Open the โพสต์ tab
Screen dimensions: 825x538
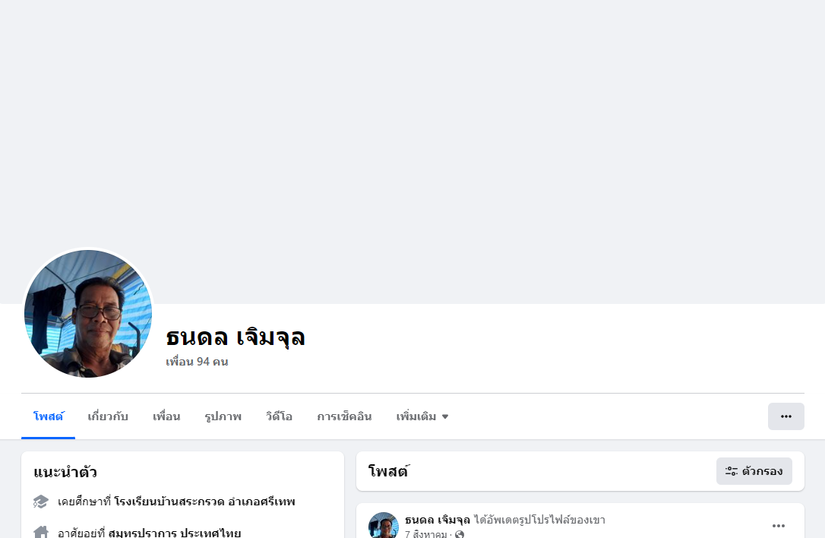(x=49, y=416)
